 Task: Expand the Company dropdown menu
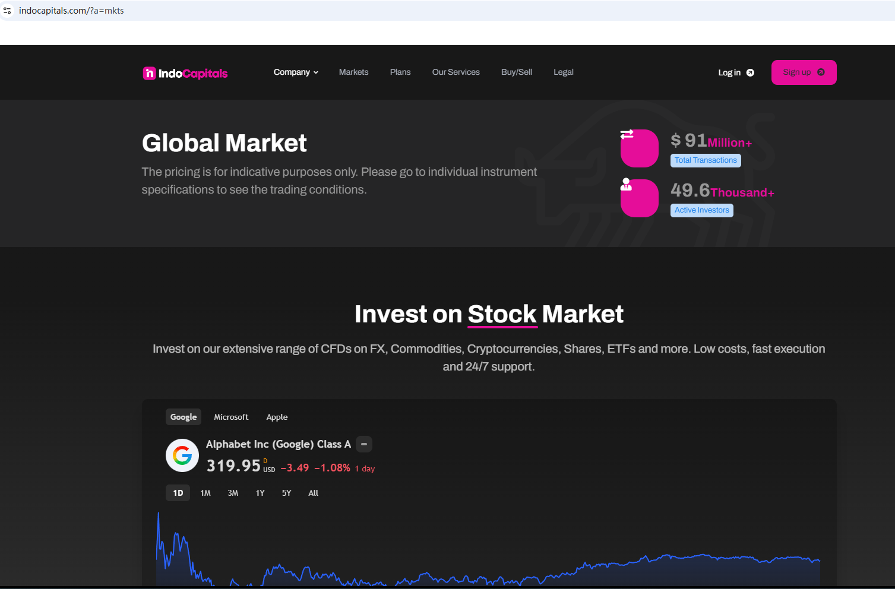[296, 72]
